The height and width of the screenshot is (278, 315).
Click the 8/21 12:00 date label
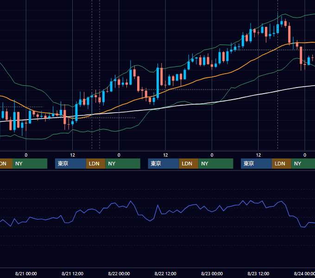coord(72,273)
